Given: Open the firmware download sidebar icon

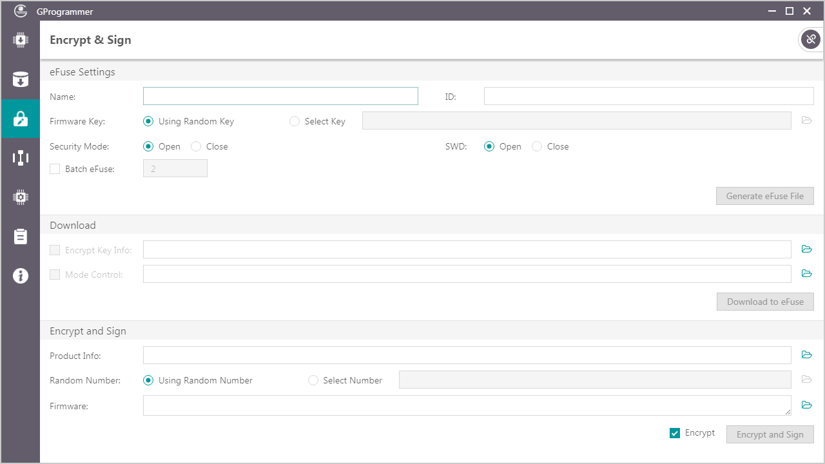Looking at the screenshot, I should click(21, 40).
